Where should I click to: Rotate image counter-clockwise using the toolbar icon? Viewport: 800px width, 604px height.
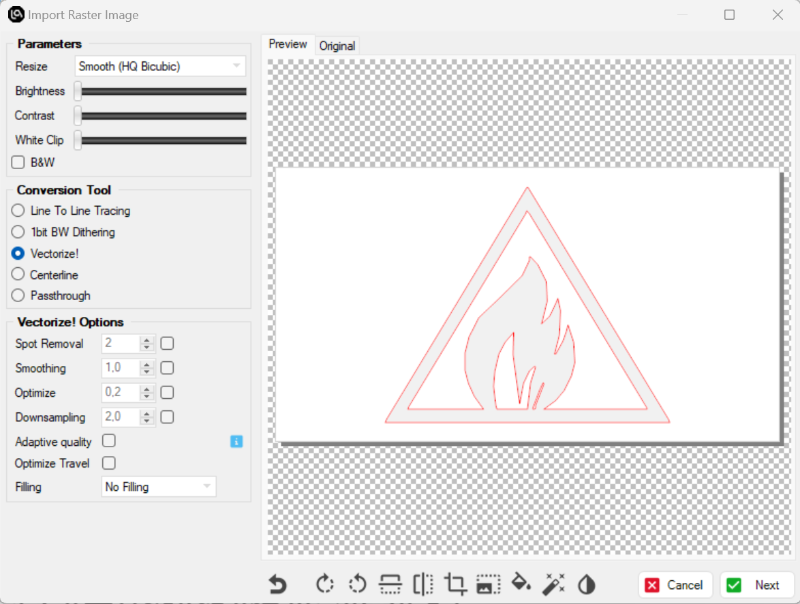click(x=357, y=584)
